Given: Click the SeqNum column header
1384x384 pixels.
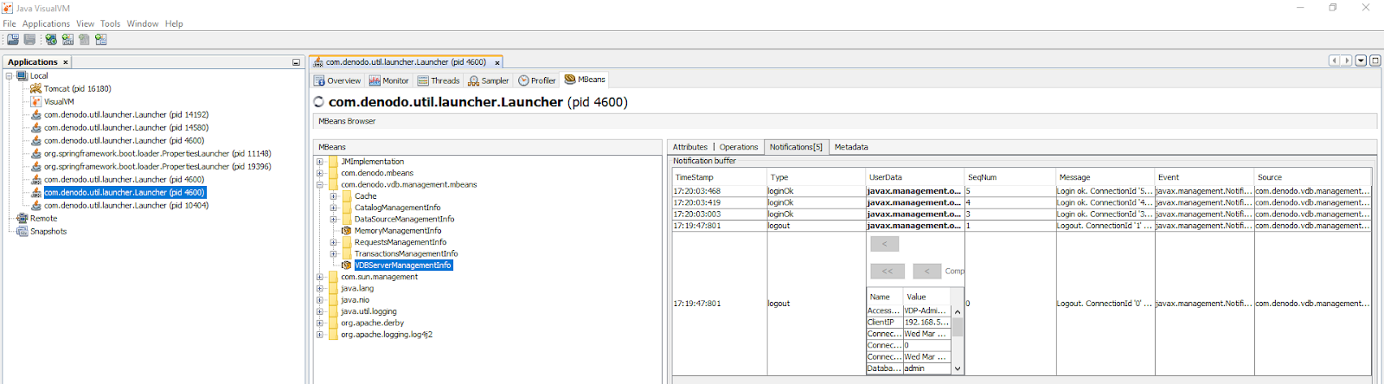Looking at the screenshot, I should [x=1009, y=177].
